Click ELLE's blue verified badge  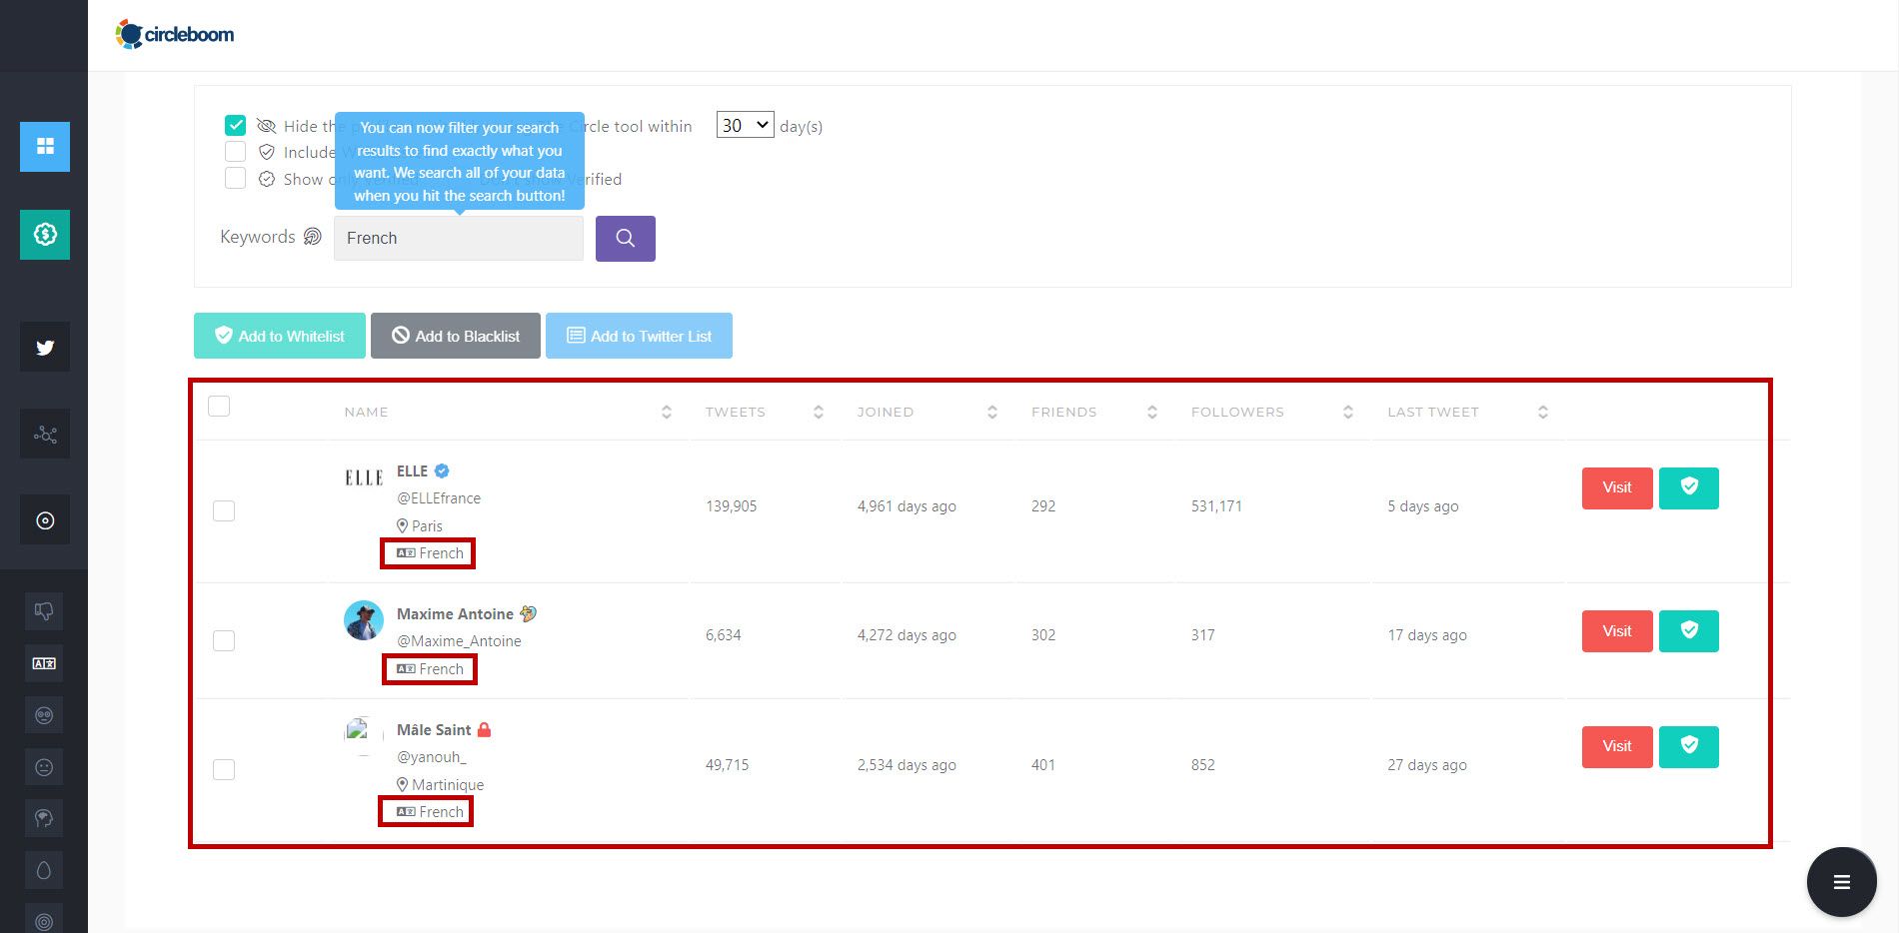pos(442,470)
